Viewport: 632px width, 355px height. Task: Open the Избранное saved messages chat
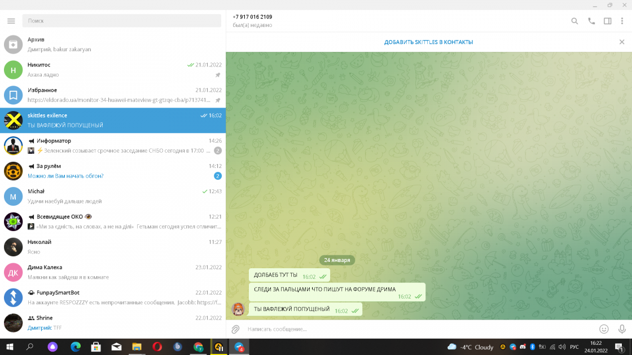click(113, 95)
